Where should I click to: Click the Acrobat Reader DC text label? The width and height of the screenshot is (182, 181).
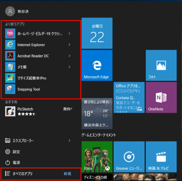coord(33,56)
